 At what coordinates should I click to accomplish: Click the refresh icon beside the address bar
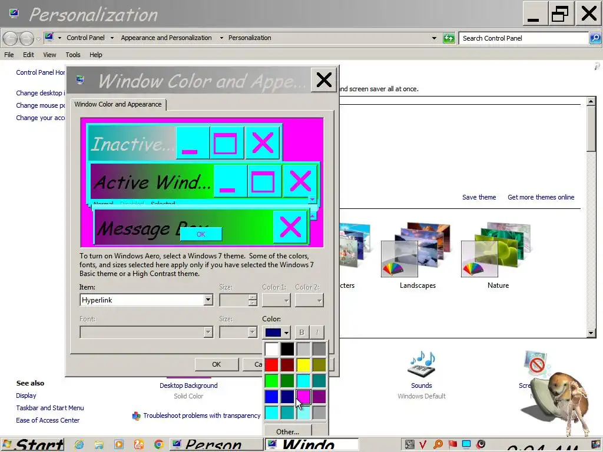(x=449, y=38)
